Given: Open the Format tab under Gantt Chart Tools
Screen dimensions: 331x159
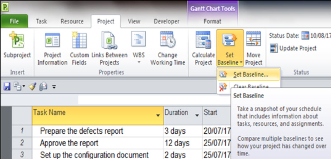Looking at the screenshot, I should tap(212, 21).
